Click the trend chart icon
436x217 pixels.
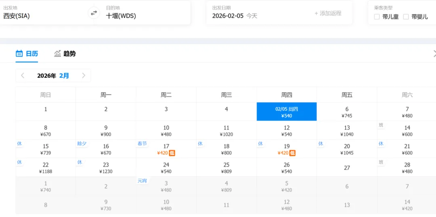coord(58,54)
